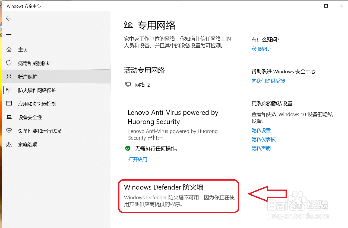The width and height of the screenshot is (348, 228).
Task: Click the shield icon for 病毒和威胁防护
Action: [9, 63]
